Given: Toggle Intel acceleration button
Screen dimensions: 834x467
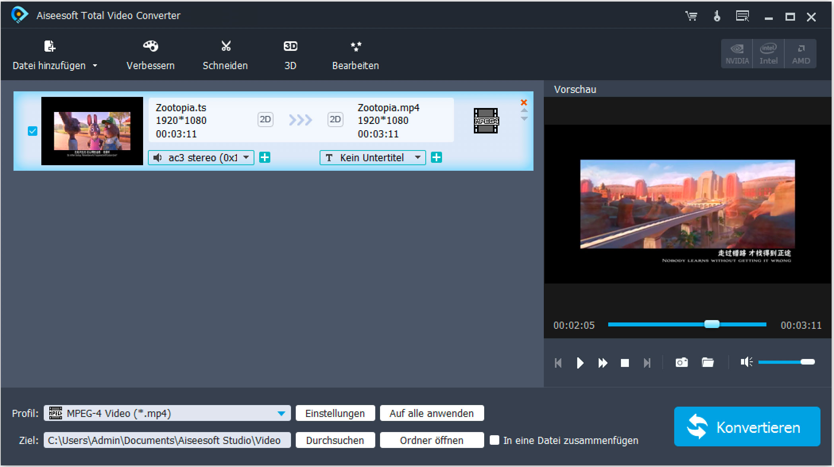Looking at the screenshot, I should (768, 54).
